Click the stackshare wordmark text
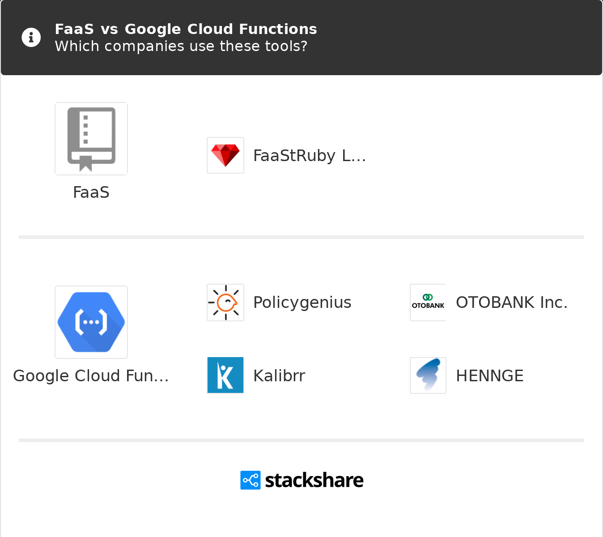Image resolution: width=603 pixels, height=537 pixels. point(314,480)
